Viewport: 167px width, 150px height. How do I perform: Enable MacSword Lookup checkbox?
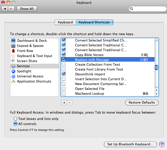click(x=64, y=93)
